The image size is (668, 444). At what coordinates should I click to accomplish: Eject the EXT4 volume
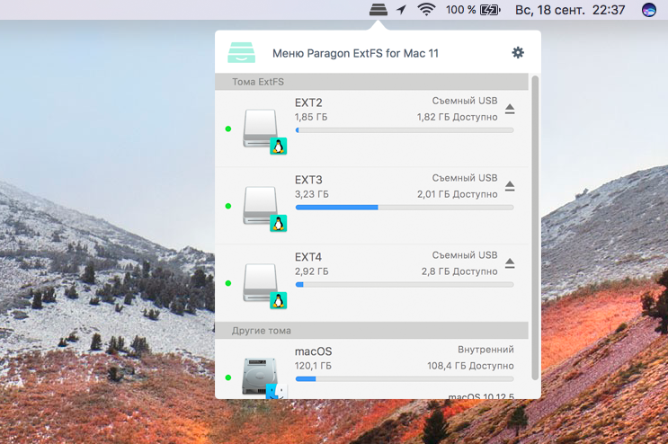tap(510, 263)
